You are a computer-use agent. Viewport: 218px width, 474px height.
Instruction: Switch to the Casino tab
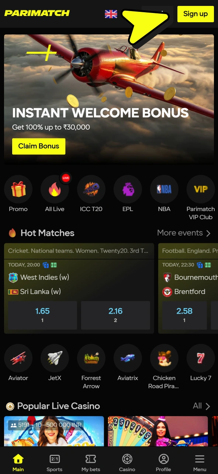127,463
